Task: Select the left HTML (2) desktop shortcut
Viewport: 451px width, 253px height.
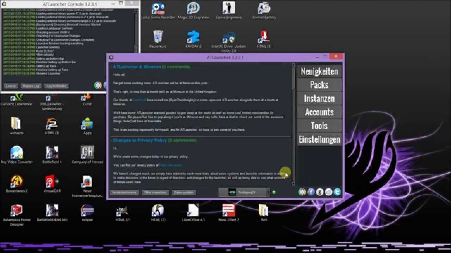Action: pyautogui.click(x=123, y=213)
